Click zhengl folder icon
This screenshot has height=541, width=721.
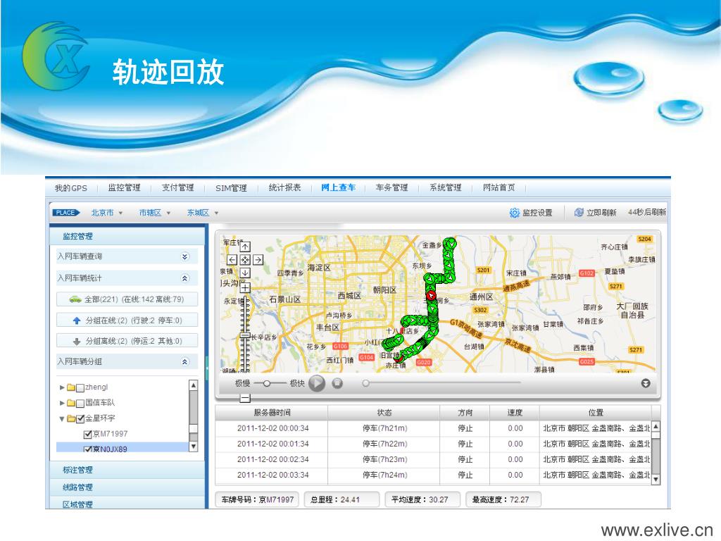point(71,387)
